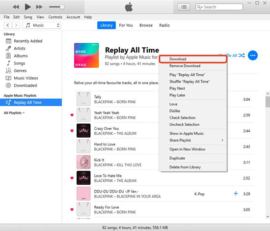Click the Tally song album art

(83, 99)
